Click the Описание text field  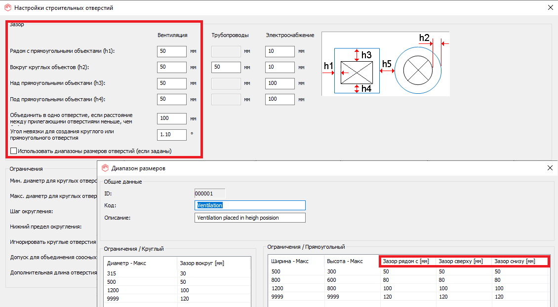(250, 218)
